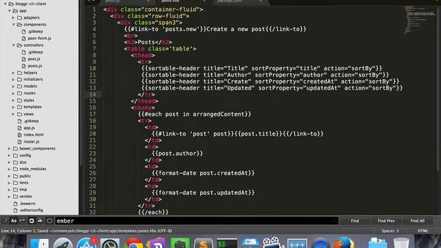Open post.js under controllers
This screenshot has width=441, height=248.
pos(34,59)
